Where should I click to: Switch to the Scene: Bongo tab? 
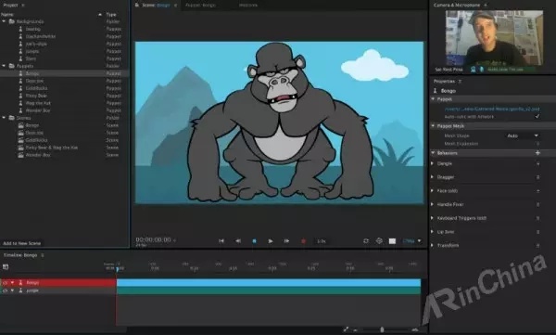click(156, 5)
